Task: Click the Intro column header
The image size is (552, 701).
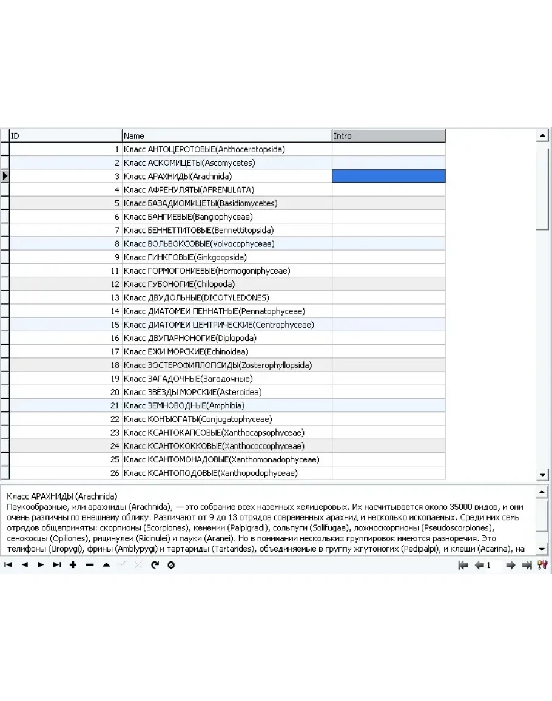Action: pyautogui.click(x=388, y=136)
